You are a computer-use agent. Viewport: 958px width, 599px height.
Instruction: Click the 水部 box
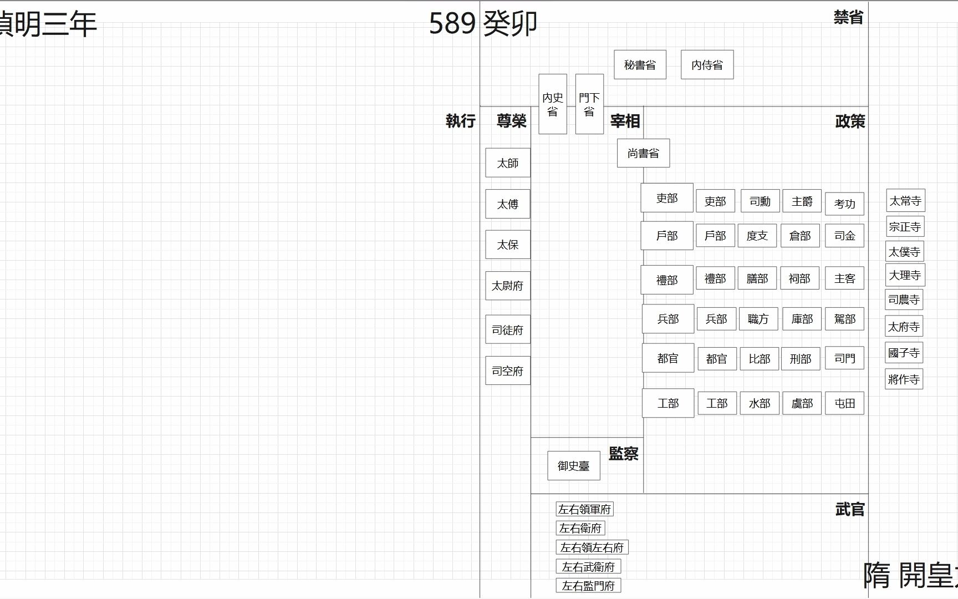click(x=760, y=403)
